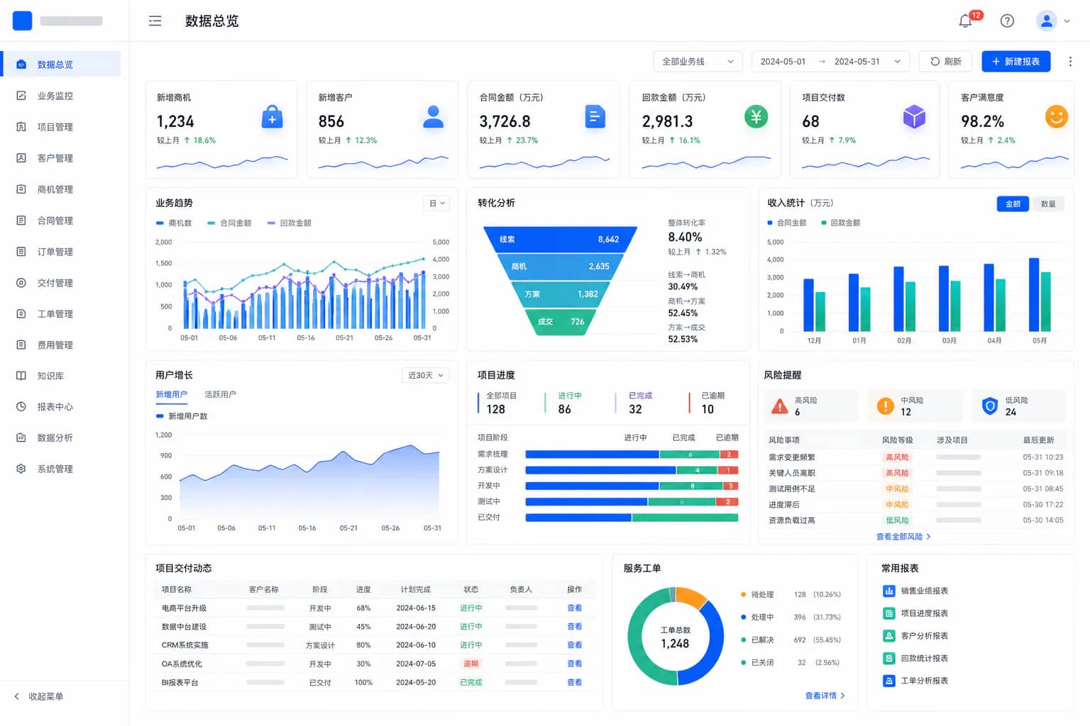Click the OA系统优化 project name
Image resolution: width=1090 pixels, height=726 pixels.
pyautogui.click(x=182, y=664)
